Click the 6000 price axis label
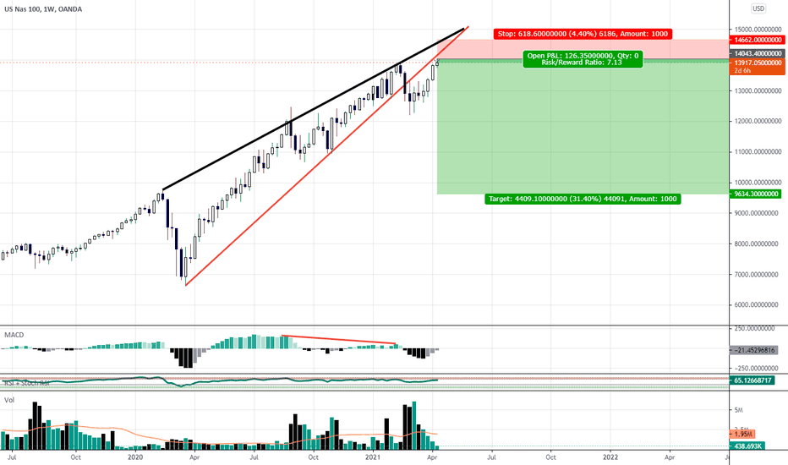This screenshot has width=788, height=465. [x=758, y=304]
